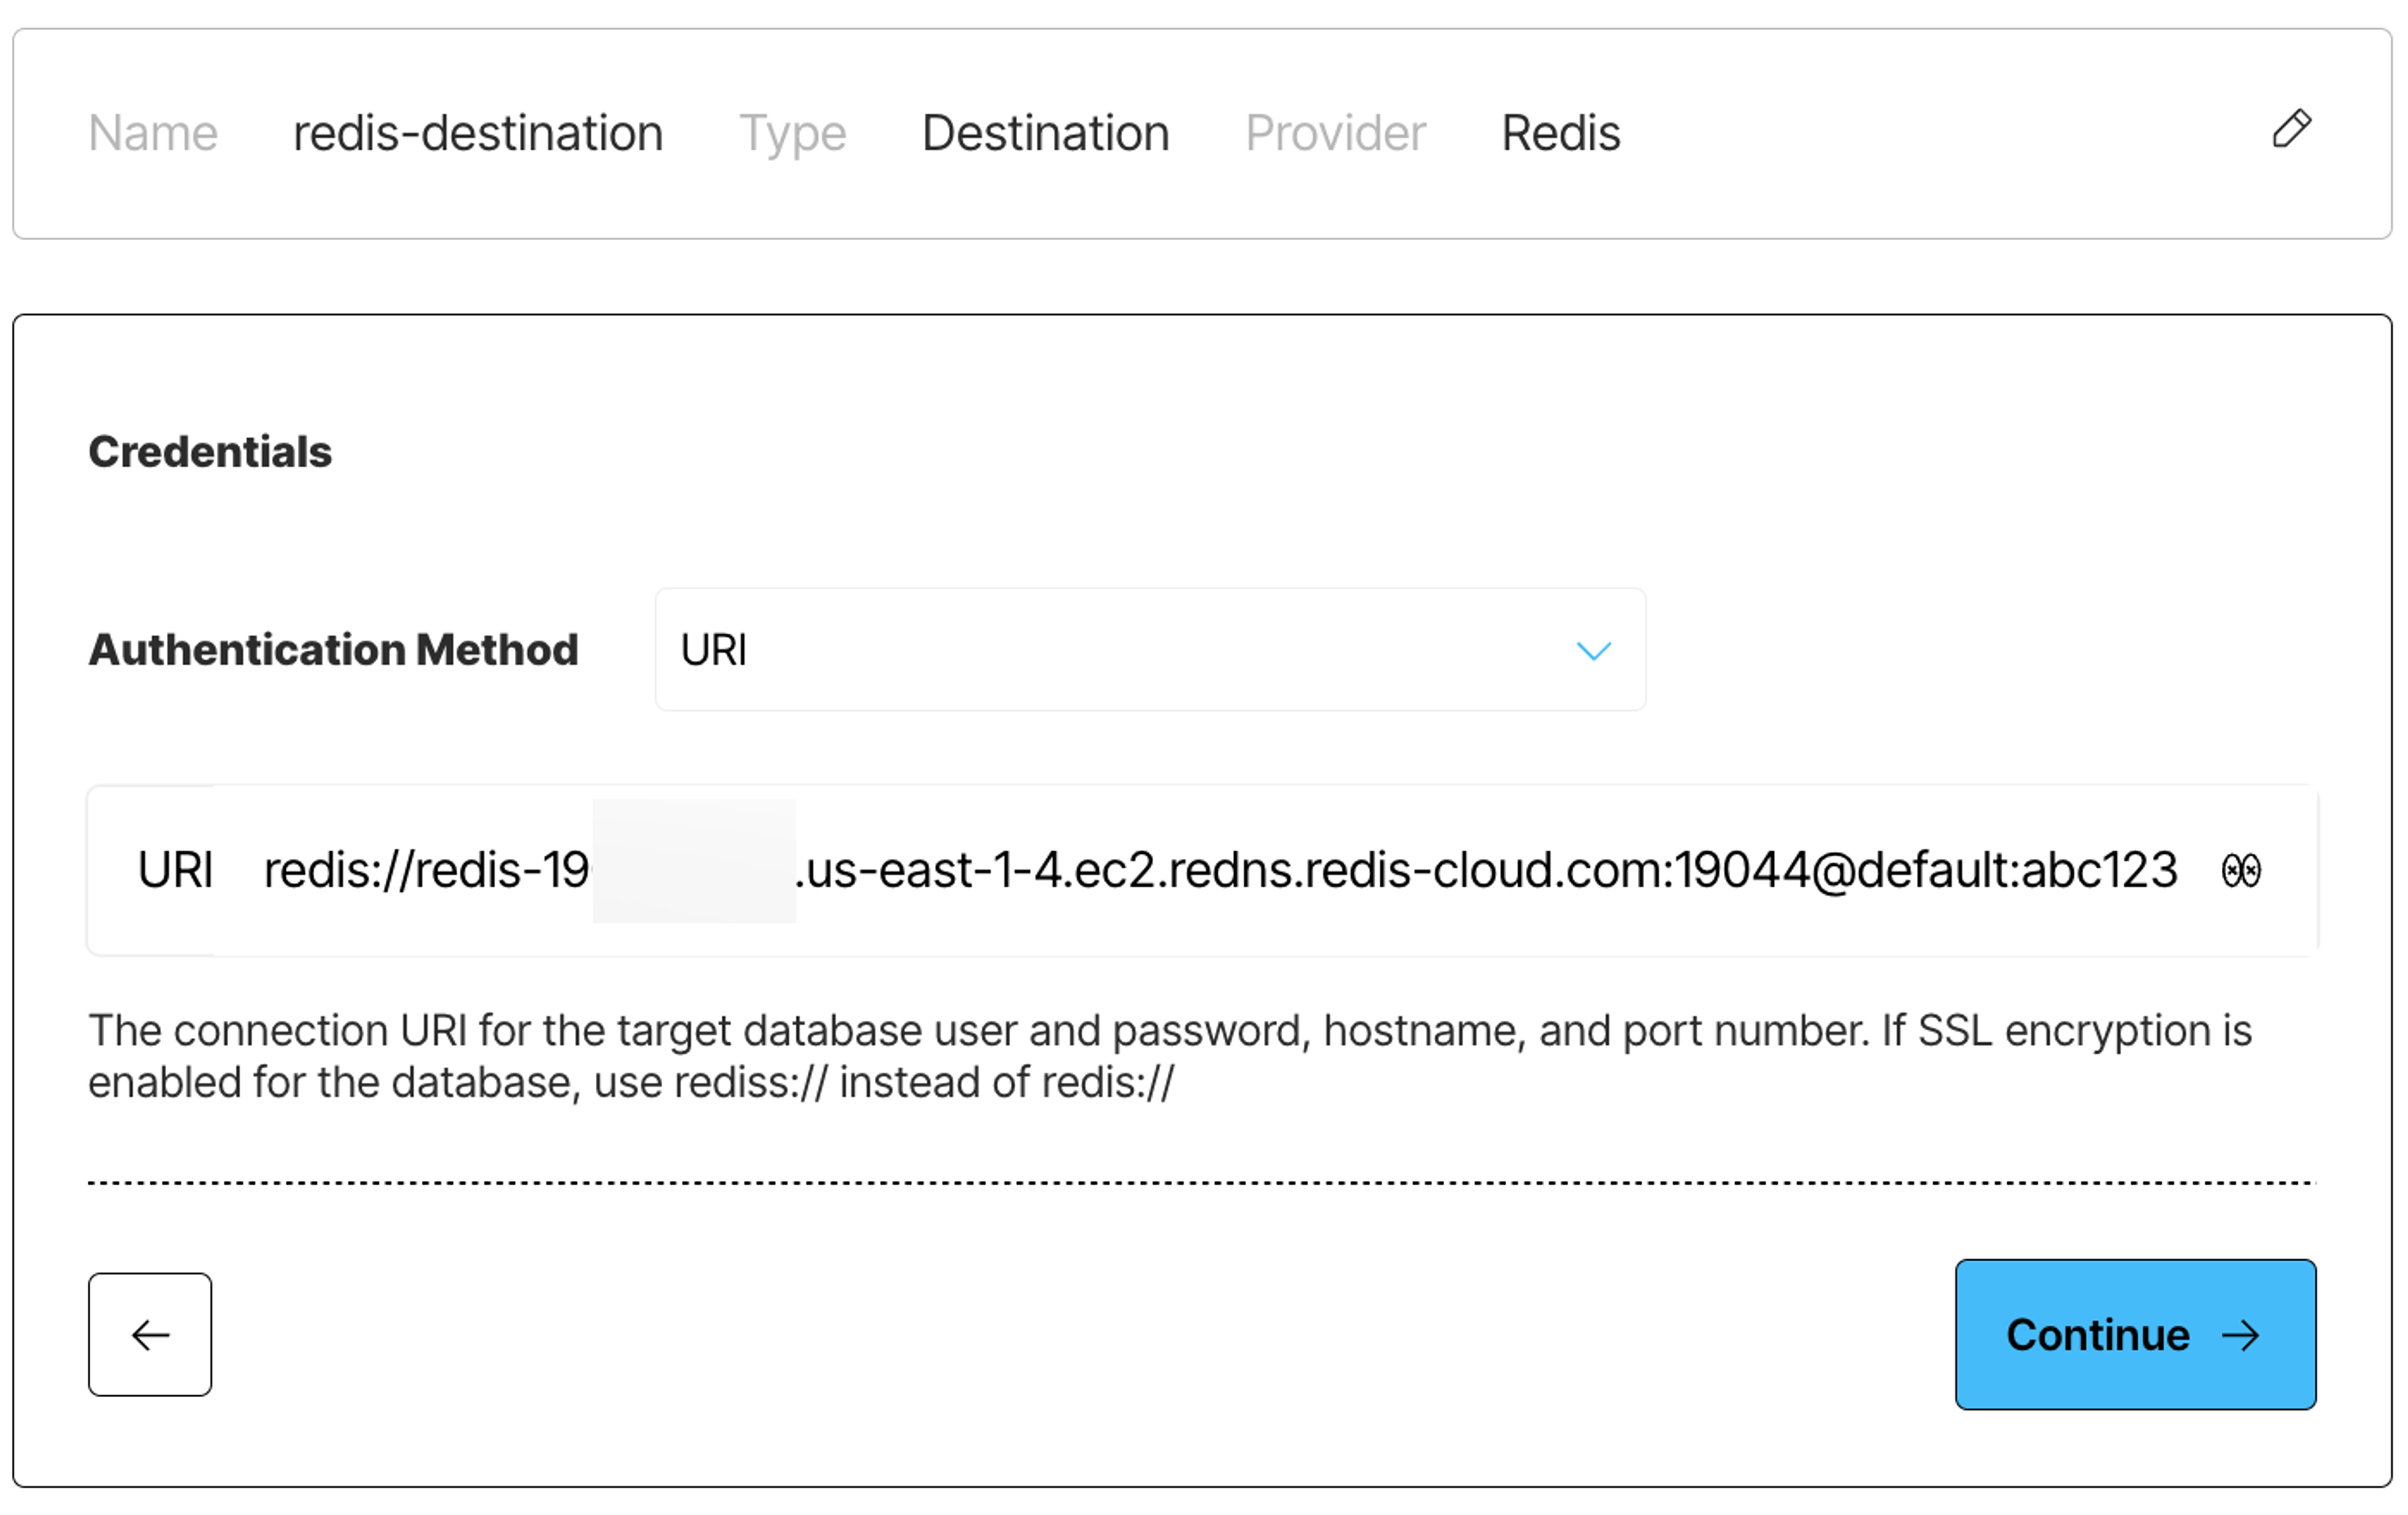Click the right arrow inside Continue
Image resolution: width=2408 pixels, height=1515 pixels.
[x=2241, y=1335]
